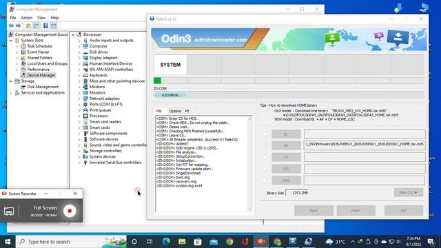This screenshot has height=248, width=441.
Task: Click the 0:[COM24] ID:COM port box
Action: 170,95
